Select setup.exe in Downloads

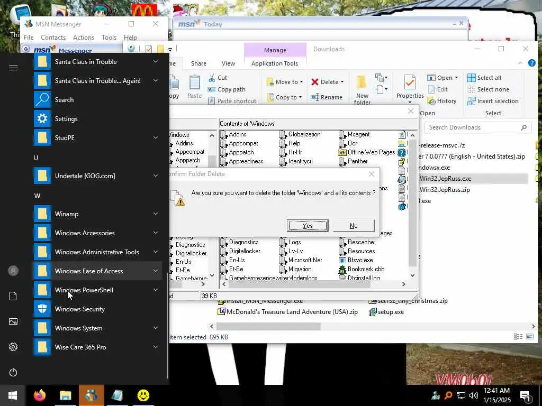[386, 312]
